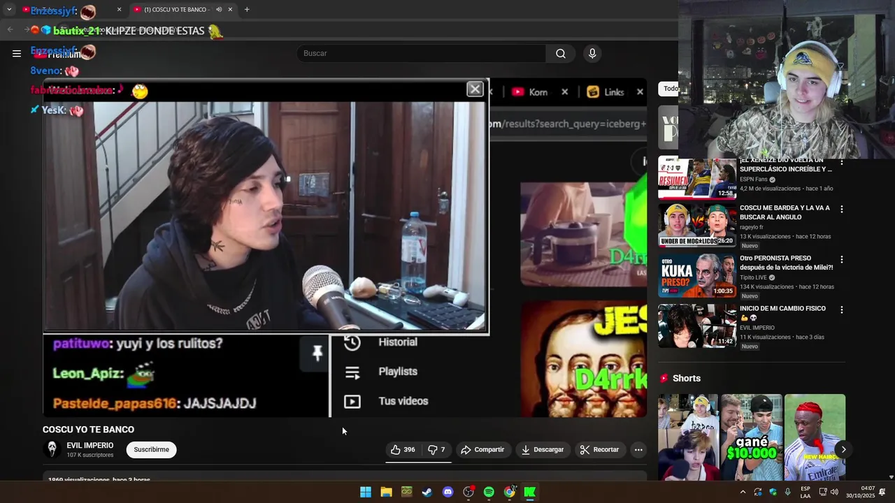Screen dimensions: 895x503
Task: Go back with the browser arrow
Action: (x=10, y=29)
